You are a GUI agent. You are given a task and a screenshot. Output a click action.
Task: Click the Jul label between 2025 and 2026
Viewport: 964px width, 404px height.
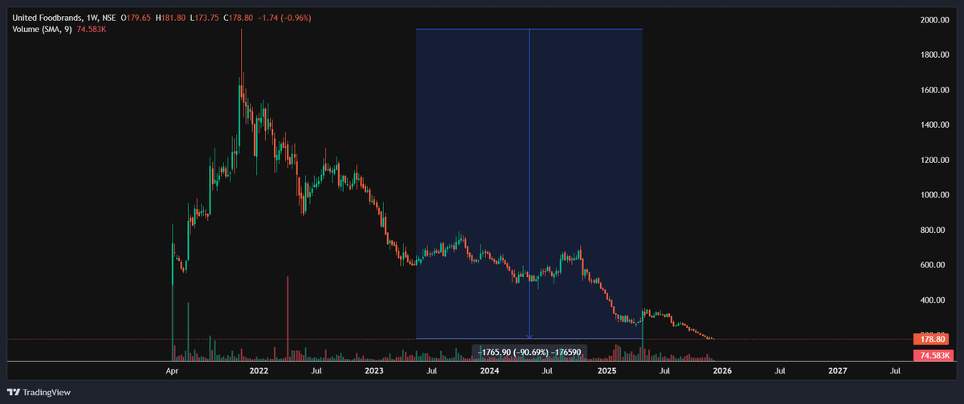[x=664, y=371]
